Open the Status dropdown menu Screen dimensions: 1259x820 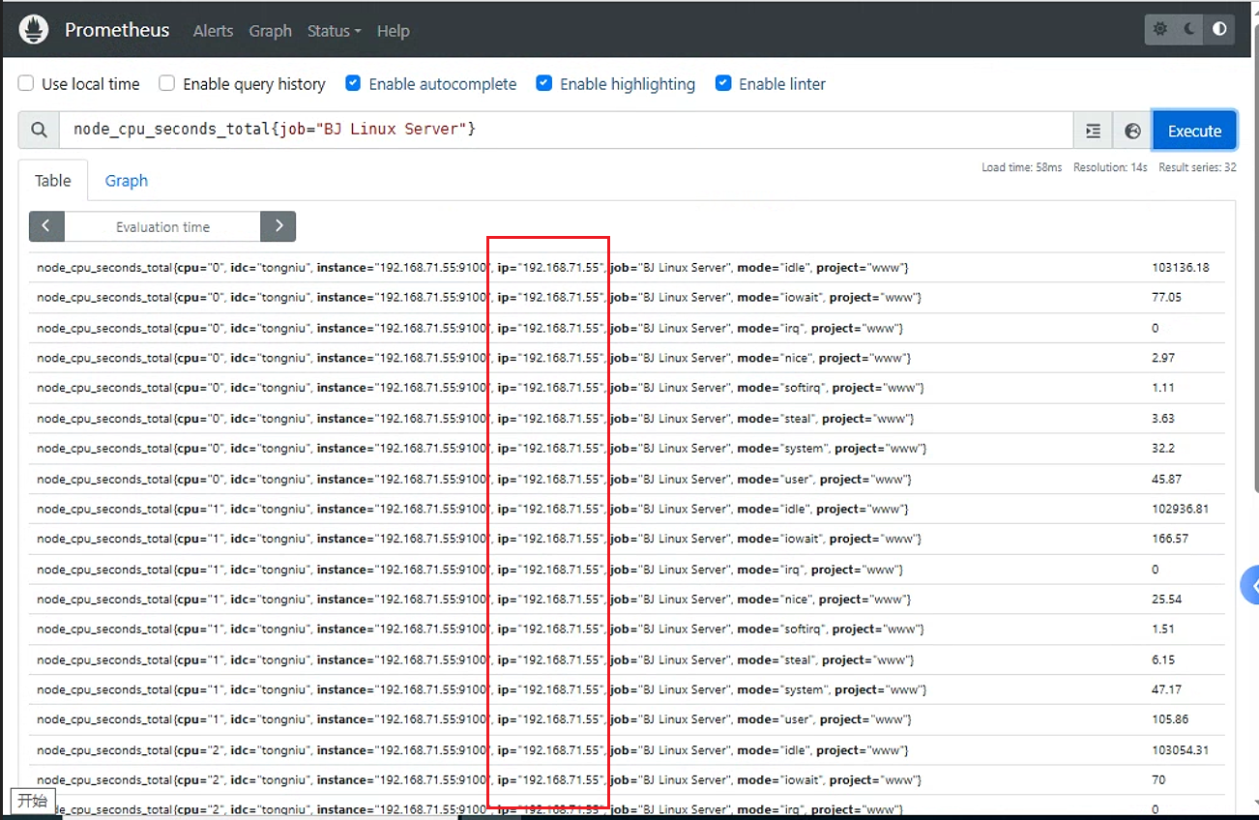334,31
